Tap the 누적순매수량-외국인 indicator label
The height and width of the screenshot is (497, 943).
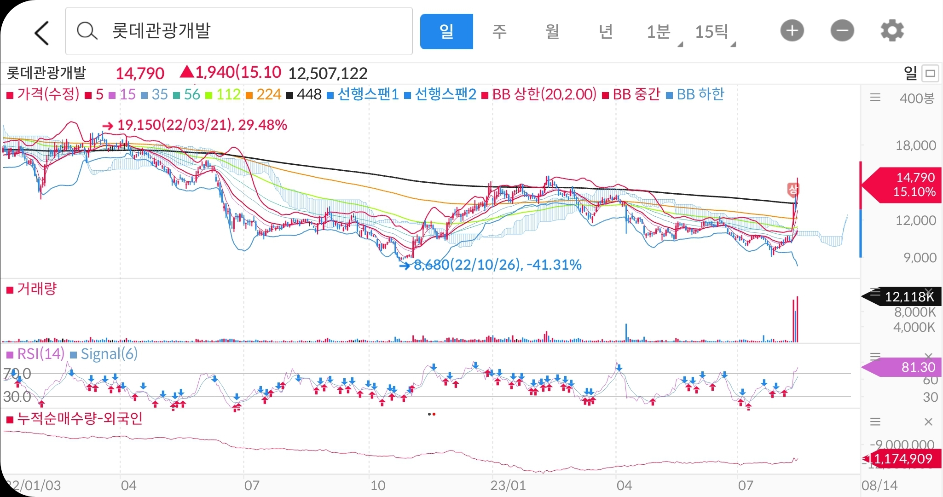click(75, 419)
